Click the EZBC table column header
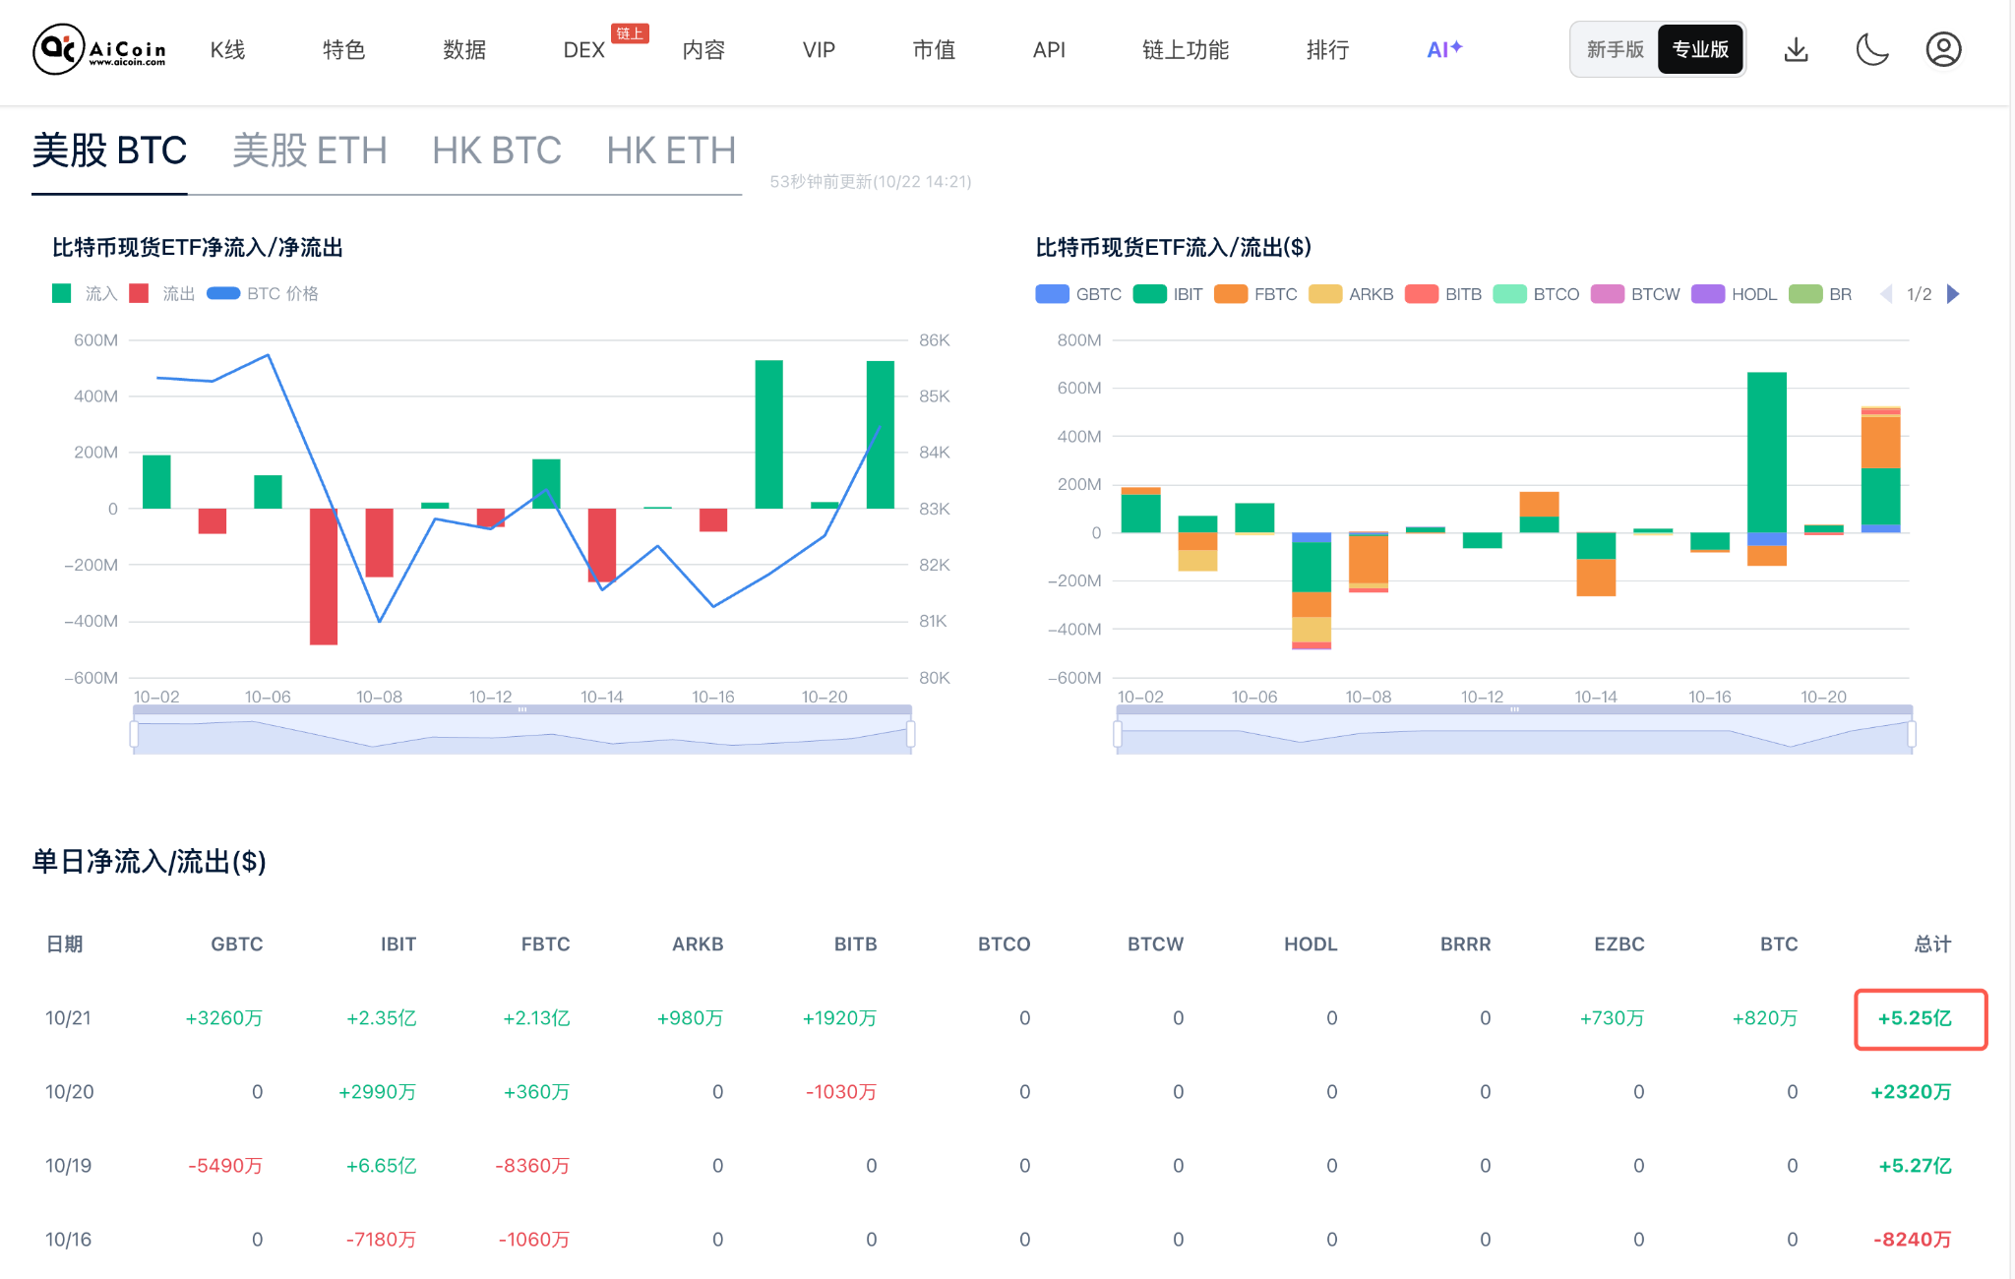 (1618, 944)
